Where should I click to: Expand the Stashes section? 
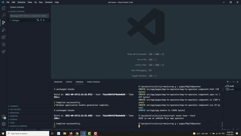click(x=29, y=119)
